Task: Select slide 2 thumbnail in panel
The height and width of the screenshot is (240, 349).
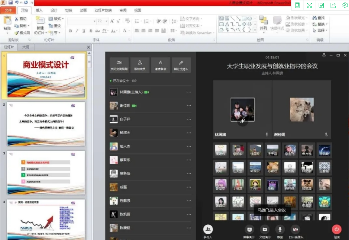Action: tap(46, 123)
